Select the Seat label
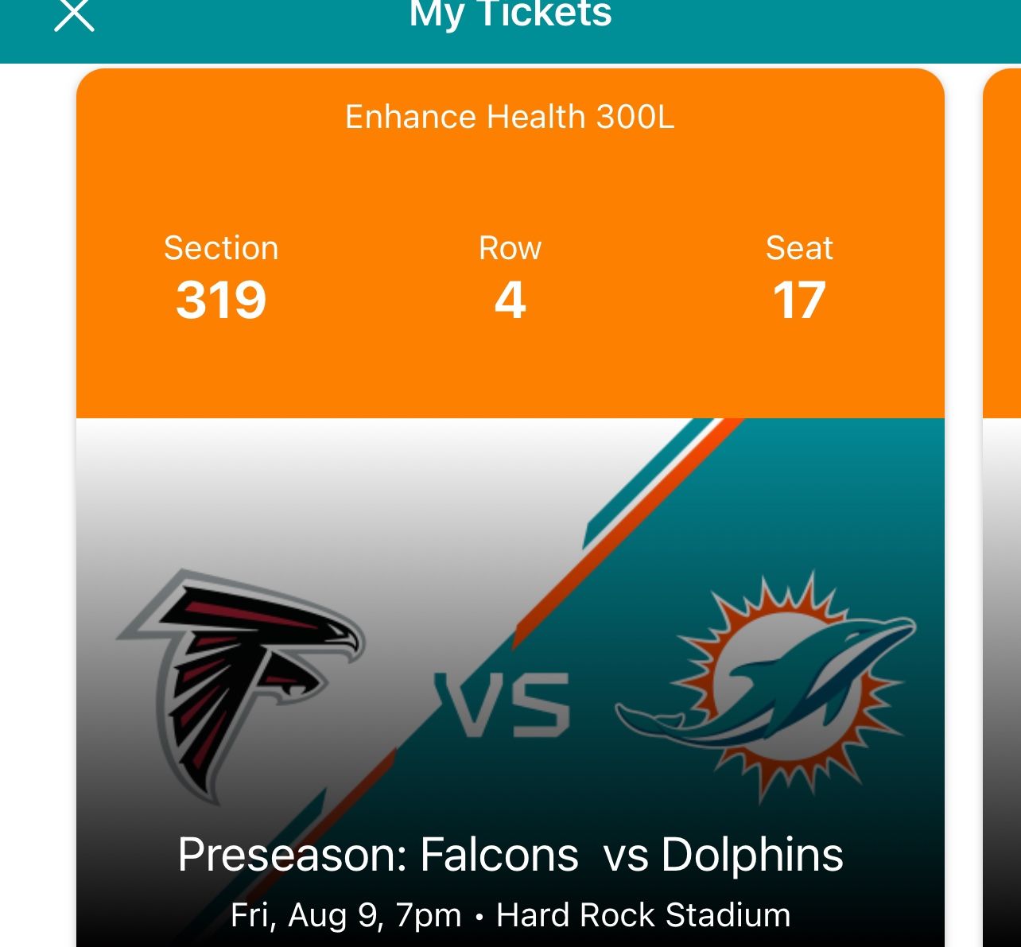Viewport: 1021px width, 947px height. pyautogui.click(x=799, y=248)
